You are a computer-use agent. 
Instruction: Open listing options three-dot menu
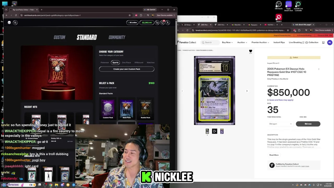[319, 69]
